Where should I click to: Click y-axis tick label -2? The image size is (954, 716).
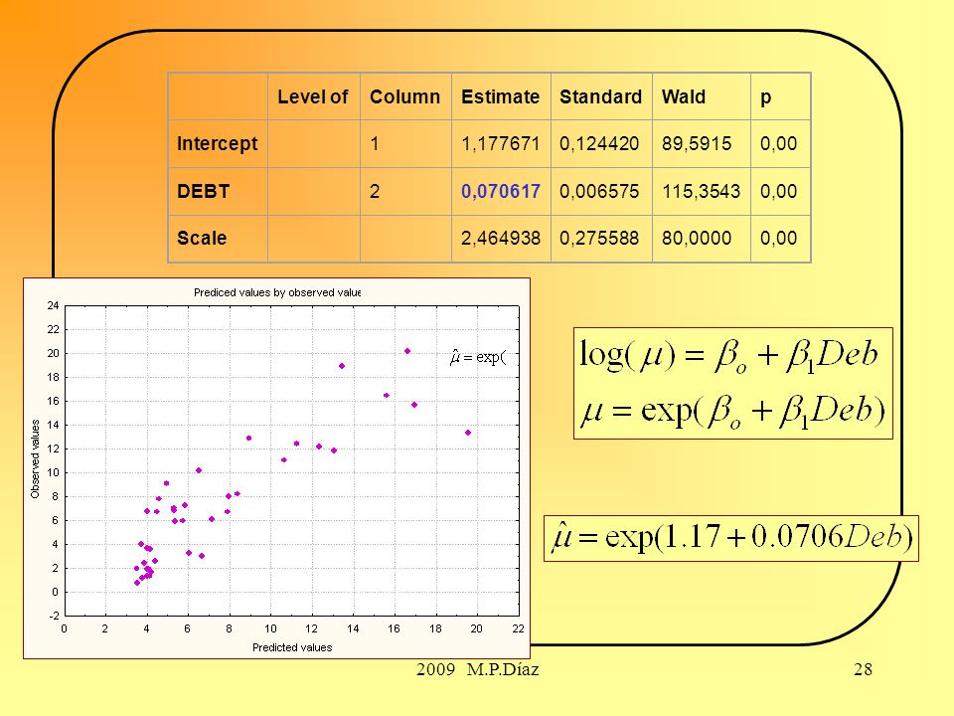coord(53,616)
